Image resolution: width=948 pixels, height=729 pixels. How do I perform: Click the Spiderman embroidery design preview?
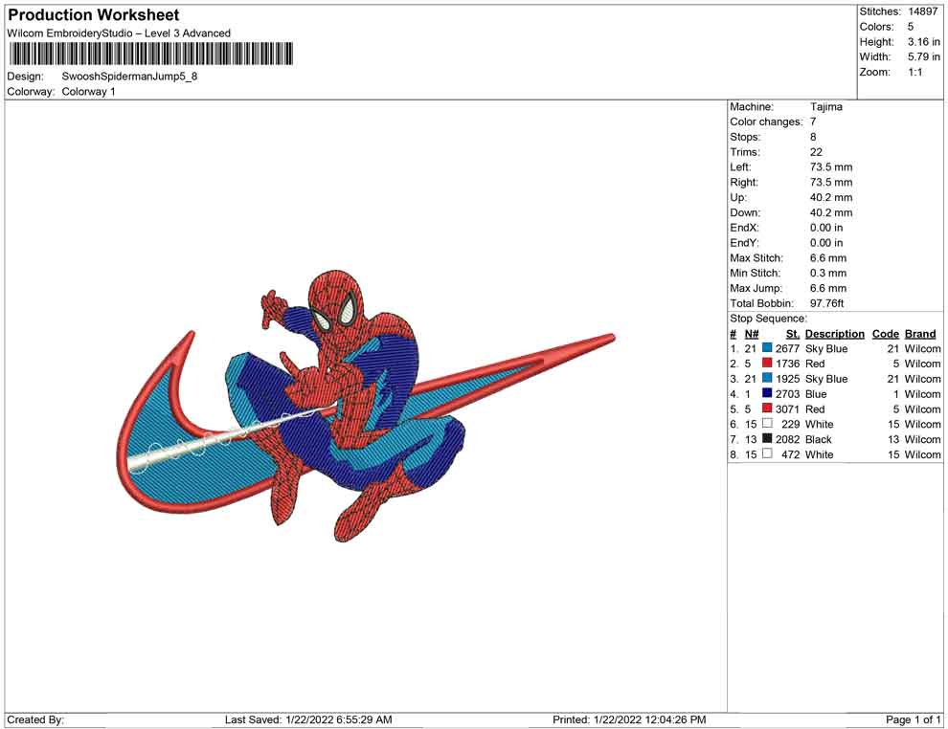point(365,406)
